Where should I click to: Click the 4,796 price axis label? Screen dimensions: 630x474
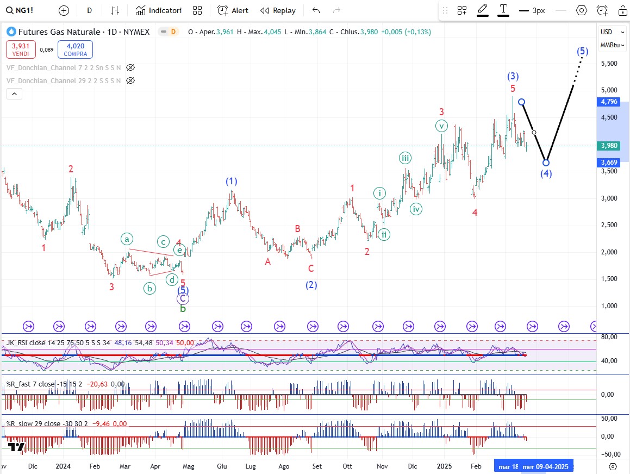click(x=609, y=102)
